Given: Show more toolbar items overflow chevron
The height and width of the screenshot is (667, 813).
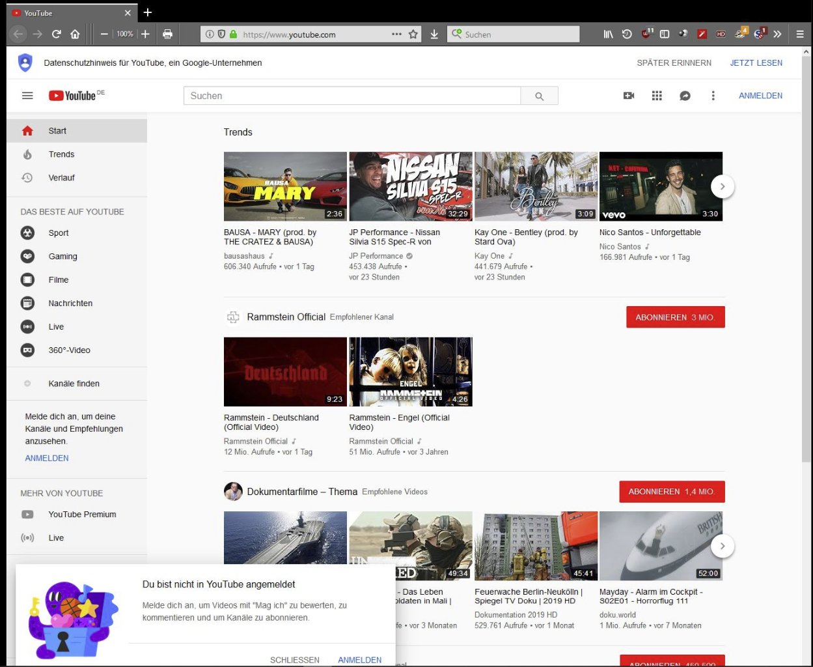Looking at the screenshot, I should (777, 34).
